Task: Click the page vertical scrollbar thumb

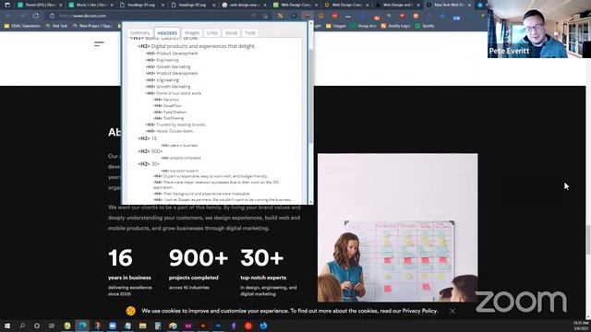Action: pos(588,240)
